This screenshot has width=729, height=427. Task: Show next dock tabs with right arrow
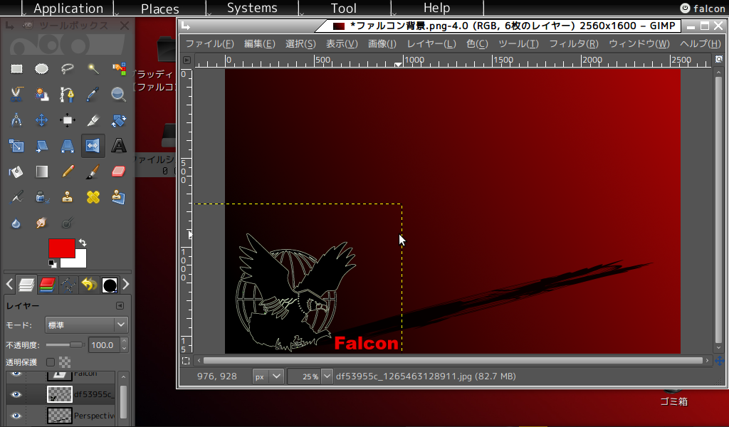coord(125,284)
